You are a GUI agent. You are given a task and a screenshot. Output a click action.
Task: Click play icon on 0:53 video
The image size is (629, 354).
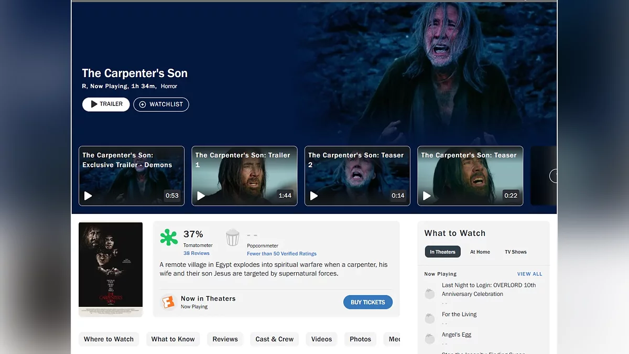click(x=88, y=196)
